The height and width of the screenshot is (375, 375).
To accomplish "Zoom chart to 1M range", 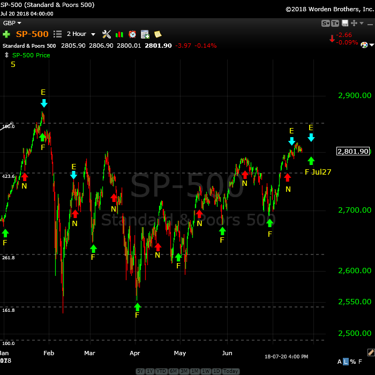I will [194, 371].
